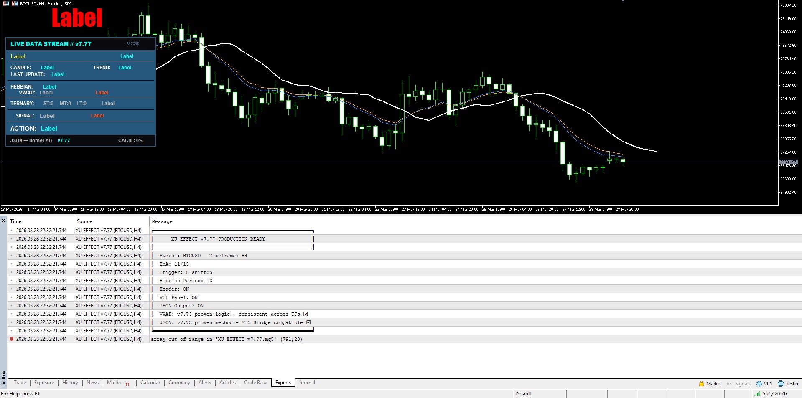Click the checkmark on the VWAP log line
Image resolution: width=802 pixels, height=398 pixels.
pos(306,314)
